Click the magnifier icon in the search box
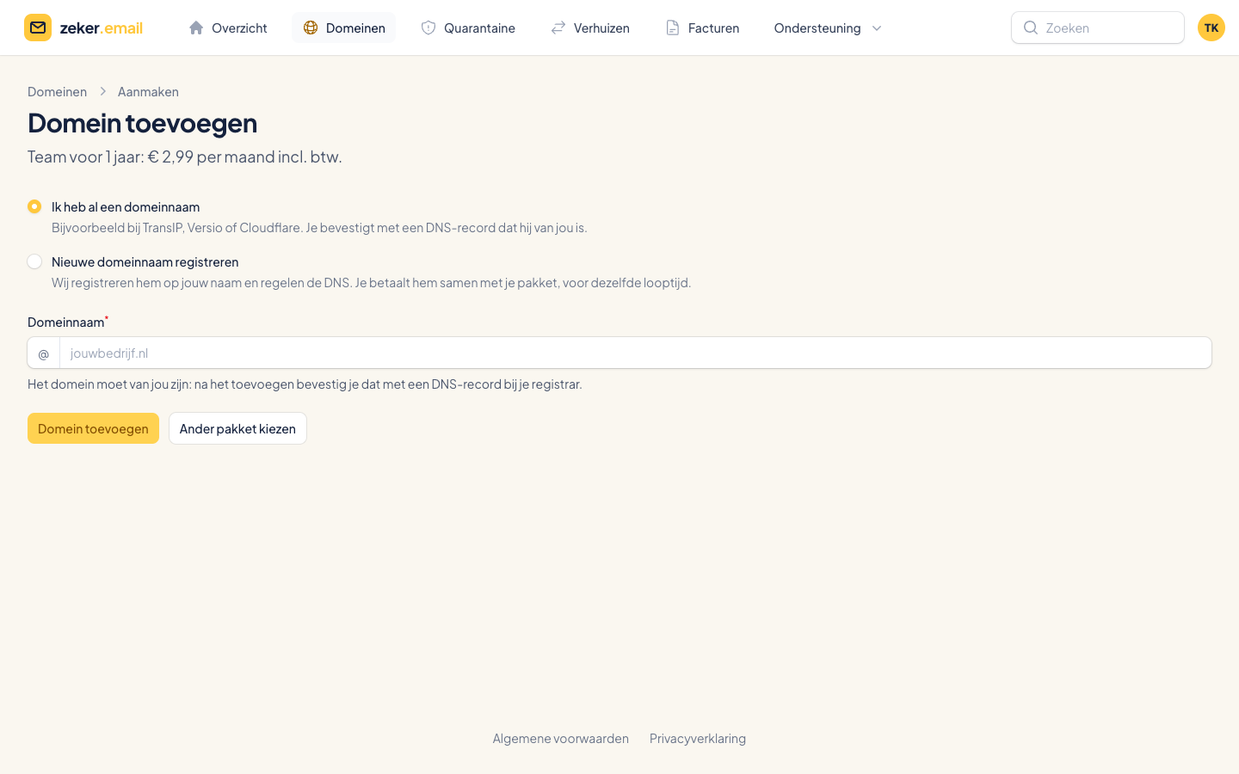This screenshot has height=774, width=1239. click(1031, 28)
